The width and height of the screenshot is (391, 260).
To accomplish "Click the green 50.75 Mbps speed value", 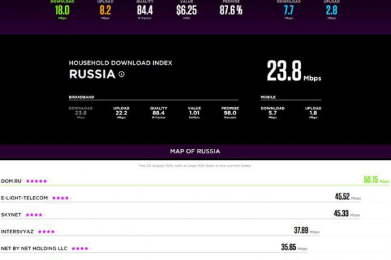I will 371,179.
